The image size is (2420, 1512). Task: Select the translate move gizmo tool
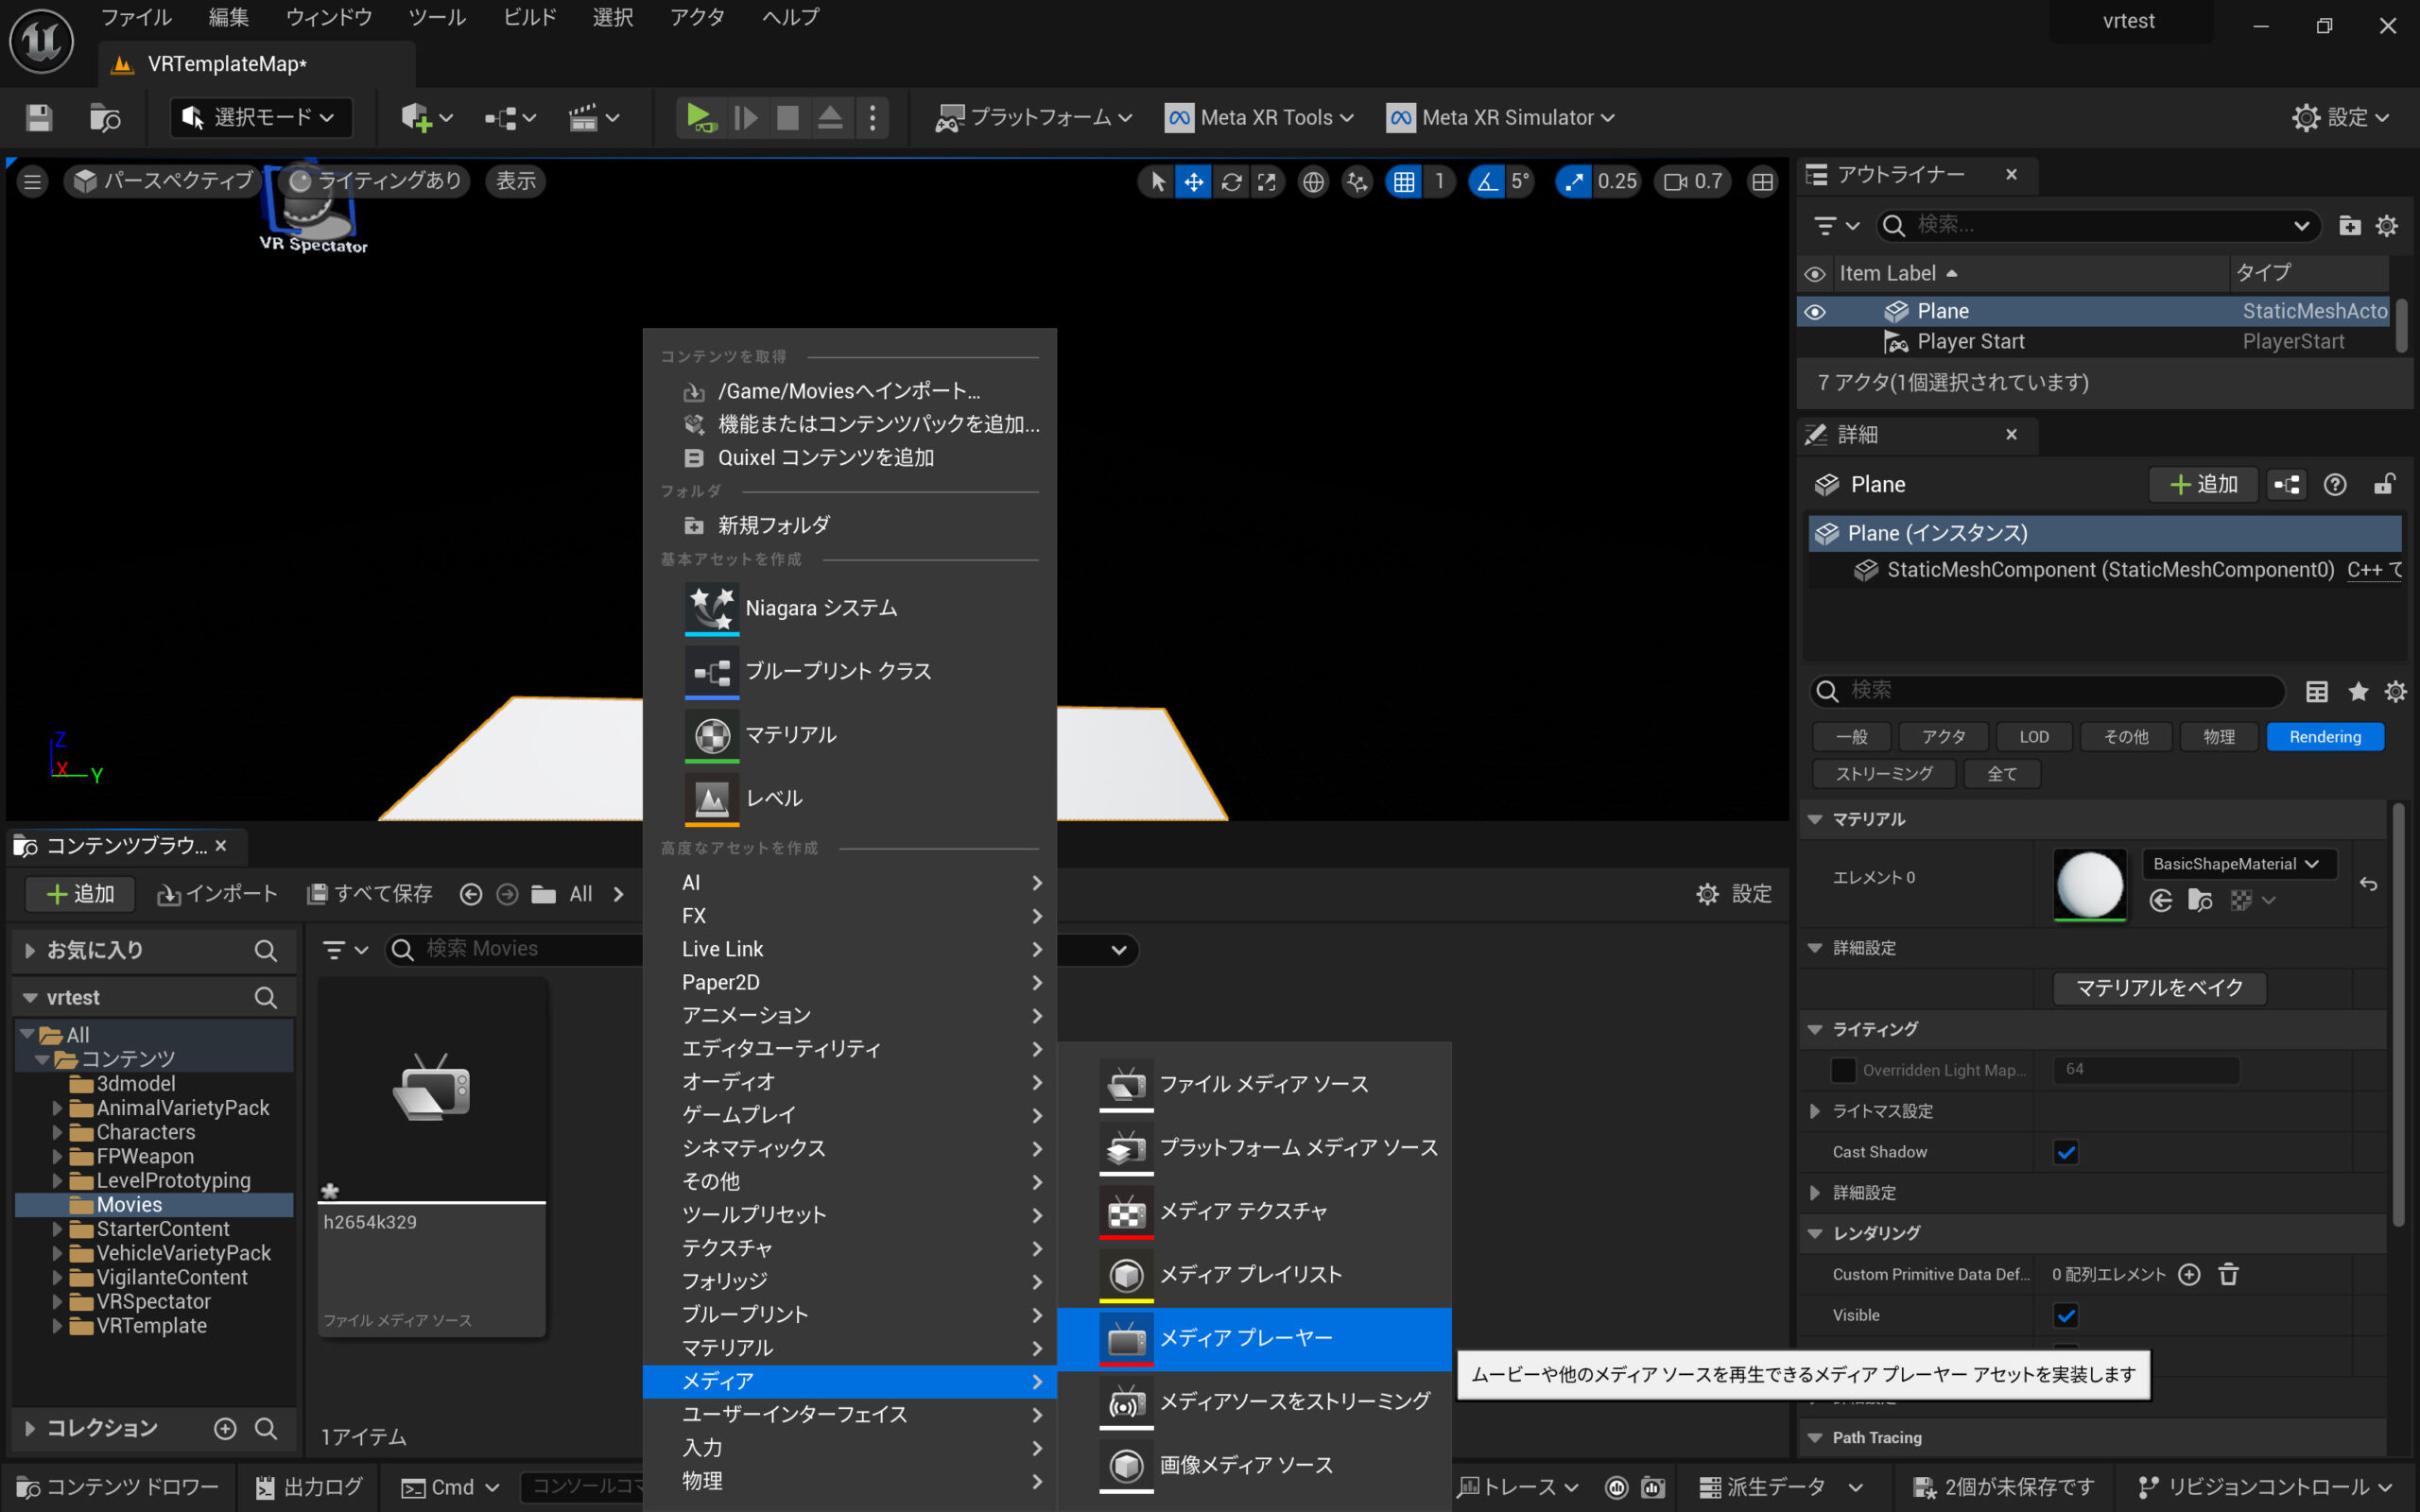tap(1193, 182)
